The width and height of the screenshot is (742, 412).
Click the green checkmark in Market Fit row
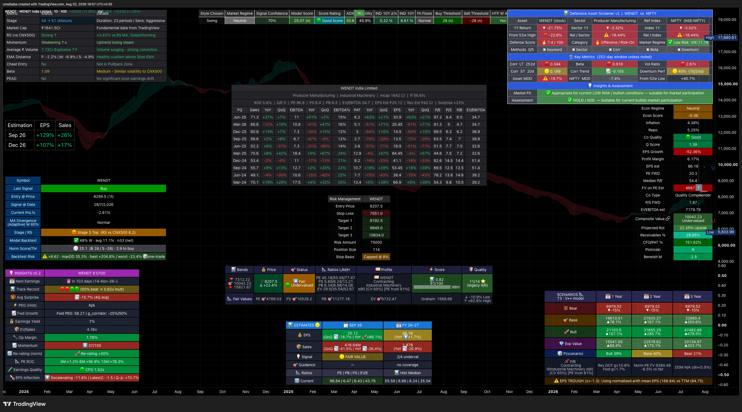coord(548,93)
